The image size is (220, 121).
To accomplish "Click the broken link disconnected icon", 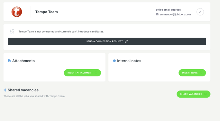I will 12,31.
